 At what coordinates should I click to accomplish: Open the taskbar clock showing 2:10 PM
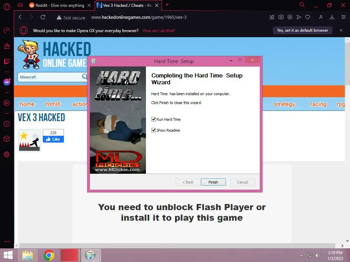pos(335,255)
